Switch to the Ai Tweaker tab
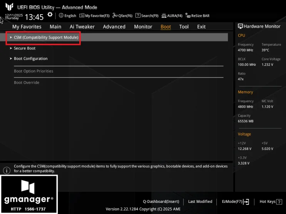Image resolution: width=286 pixels, height=214 pixels. pos(82,27)
